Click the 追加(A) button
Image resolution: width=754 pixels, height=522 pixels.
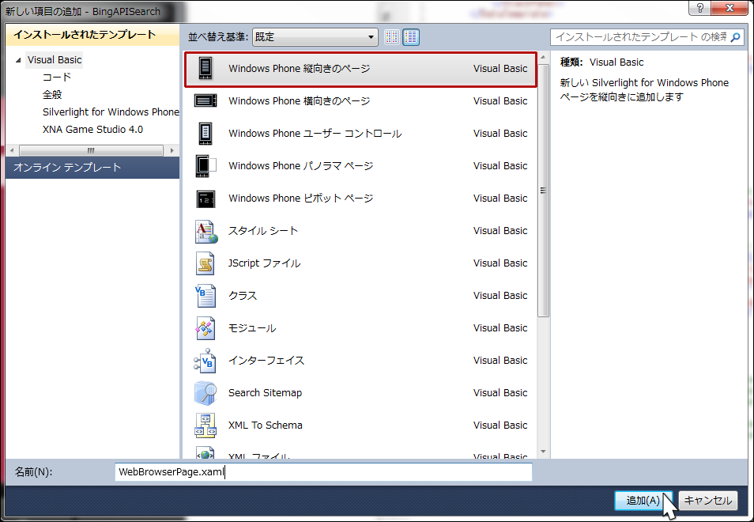coord(643,501)
